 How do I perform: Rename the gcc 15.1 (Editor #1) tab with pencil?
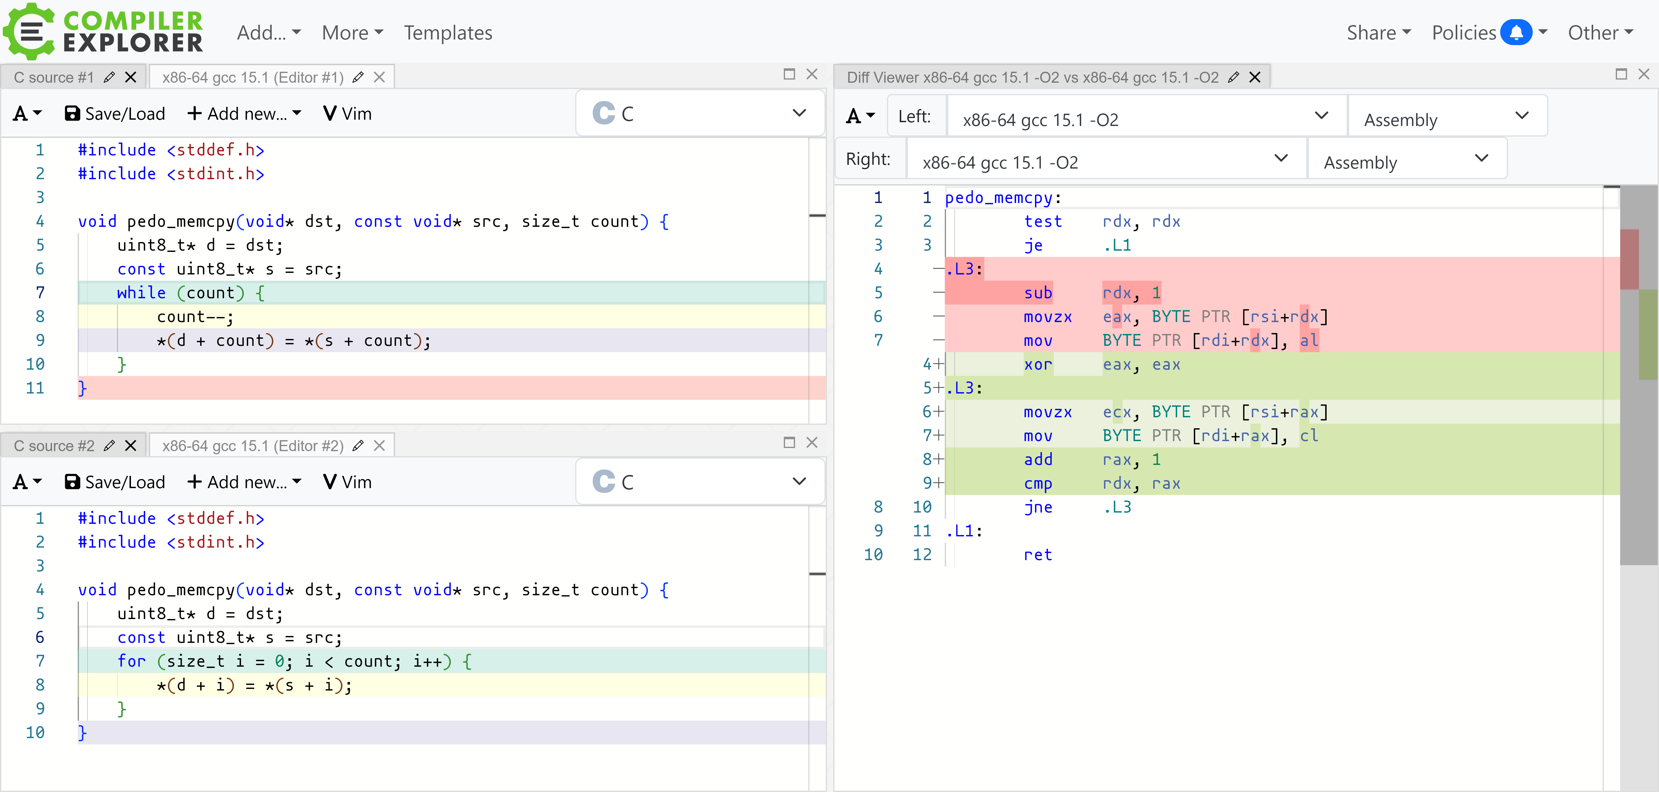click(359, 77)
